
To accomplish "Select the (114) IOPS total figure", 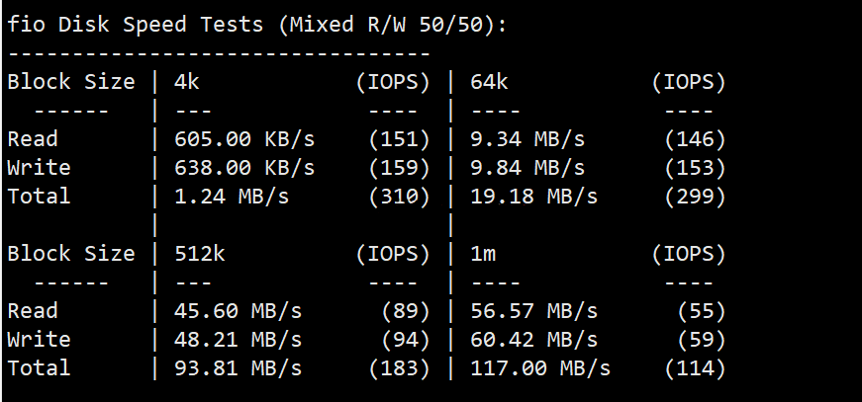I will coord(696,368).
